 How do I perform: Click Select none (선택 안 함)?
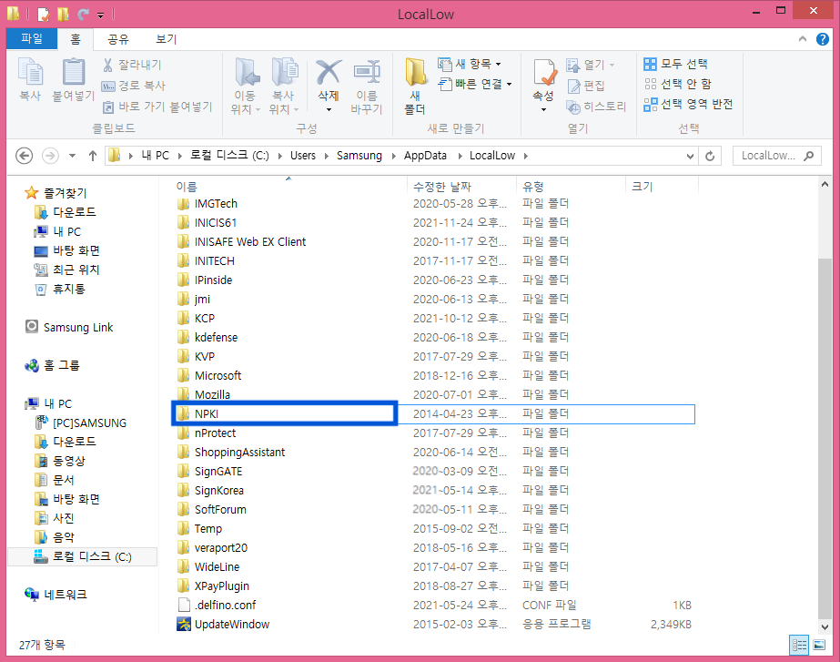(x=678, y=84)
